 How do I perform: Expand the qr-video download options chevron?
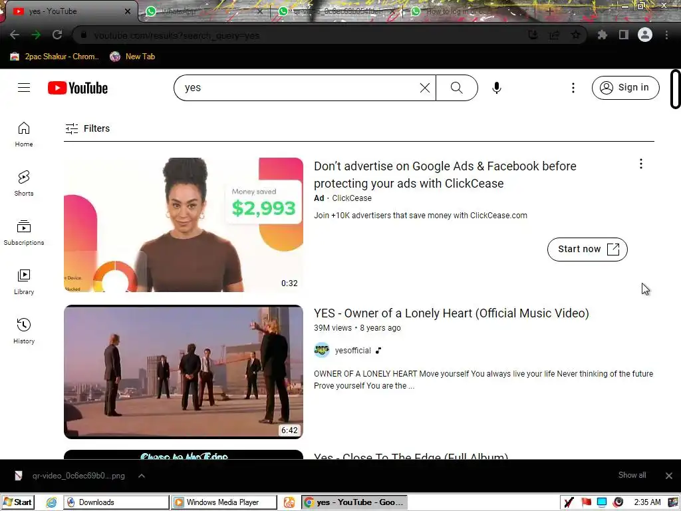point(142,476)
